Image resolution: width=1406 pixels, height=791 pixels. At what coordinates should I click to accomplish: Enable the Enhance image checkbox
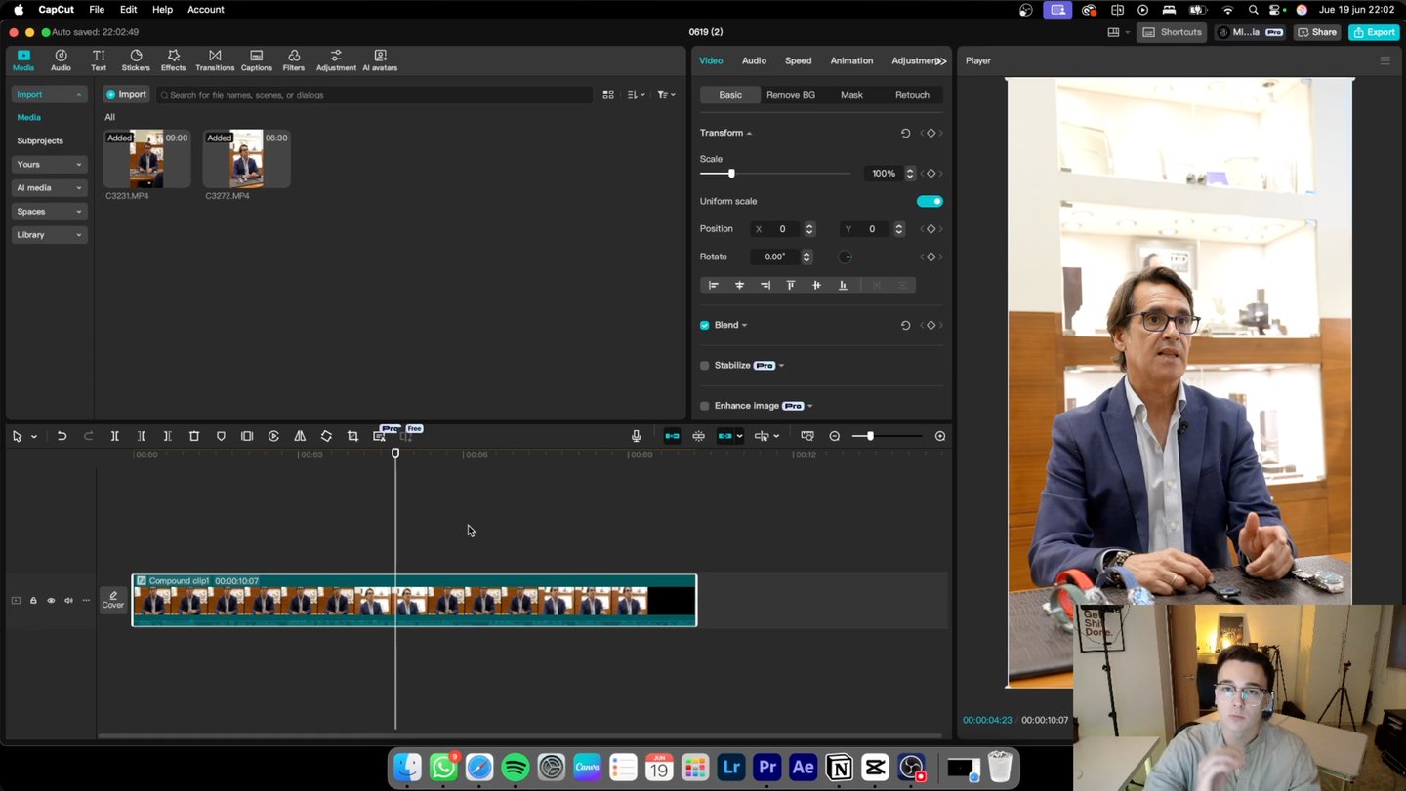click(705, 406)
